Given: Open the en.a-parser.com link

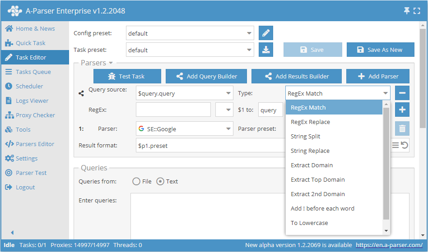Looking at the screenshot, I should click(x=389, y=245).
